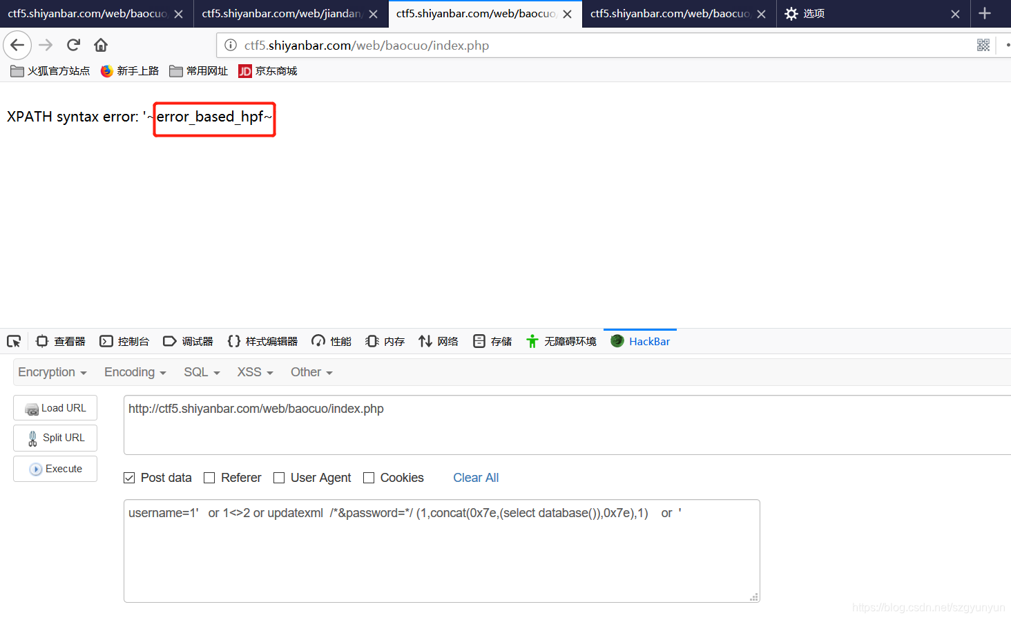The image size is (1011, 620).
Task: Select the HackBar devtools tab
Action: (640, 341)
